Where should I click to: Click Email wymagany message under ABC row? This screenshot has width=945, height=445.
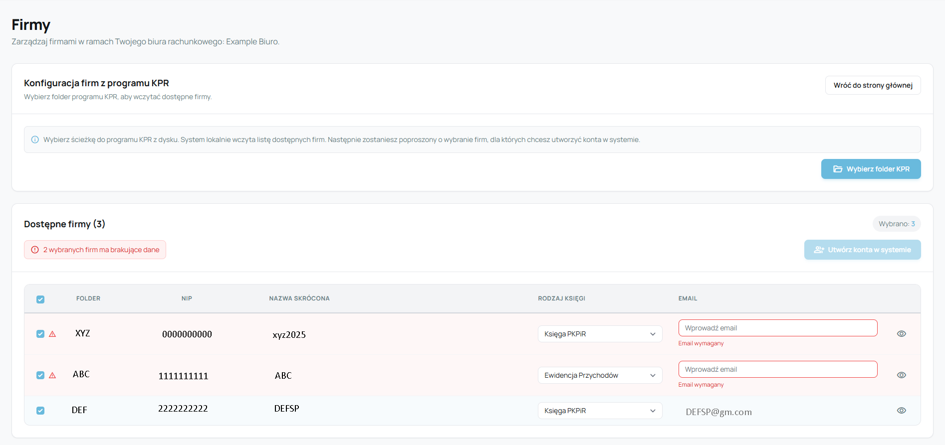[x=701, y=385]
